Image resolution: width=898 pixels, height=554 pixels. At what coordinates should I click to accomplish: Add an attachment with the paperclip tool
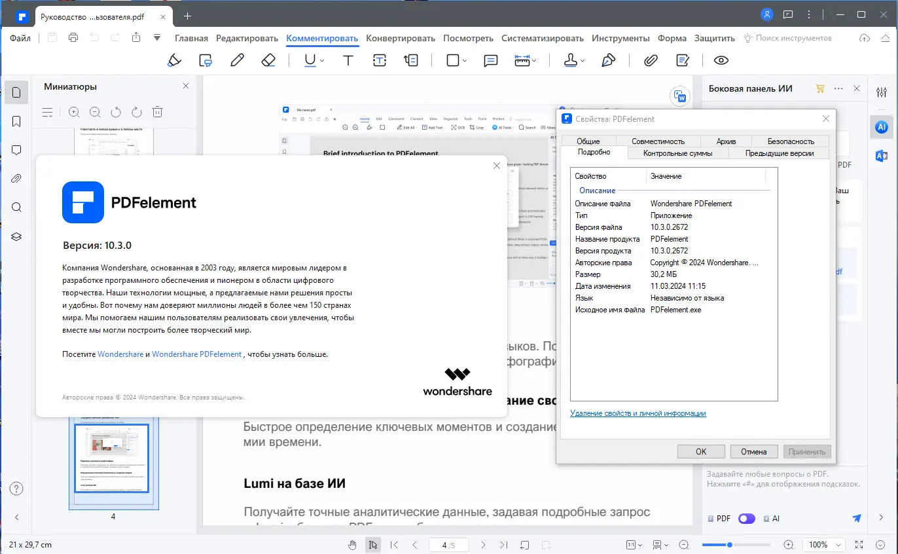click(x=651, y=60)
